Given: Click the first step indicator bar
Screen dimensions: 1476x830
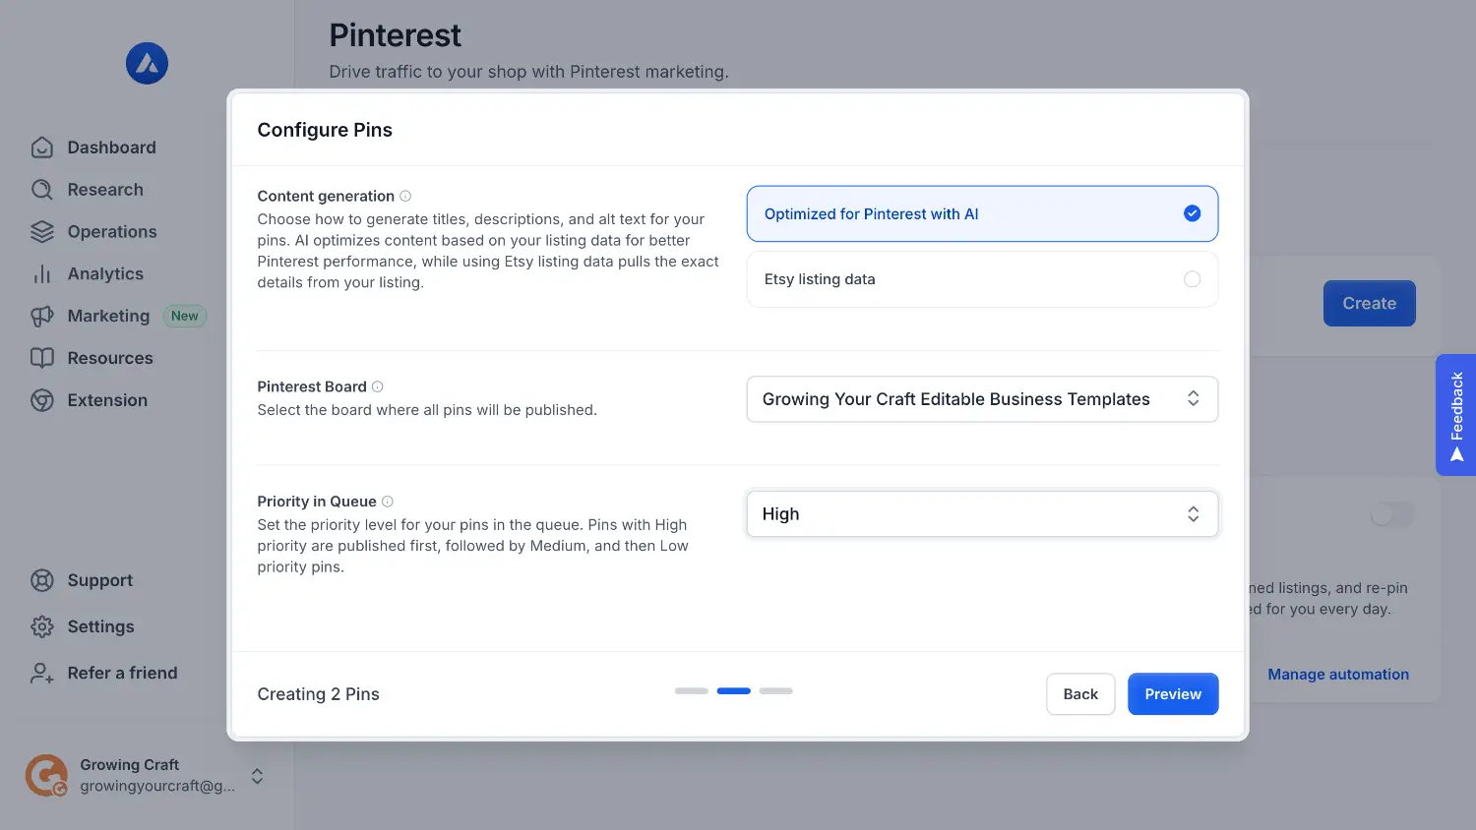Looking at the screenshot, I should click(x=692, y=691).
